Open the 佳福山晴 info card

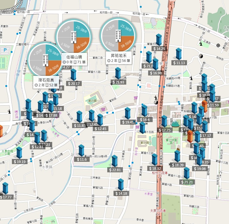point(74,59)
